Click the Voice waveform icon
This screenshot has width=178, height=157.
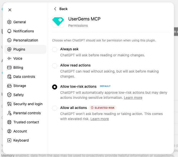(x=9, y=58)
